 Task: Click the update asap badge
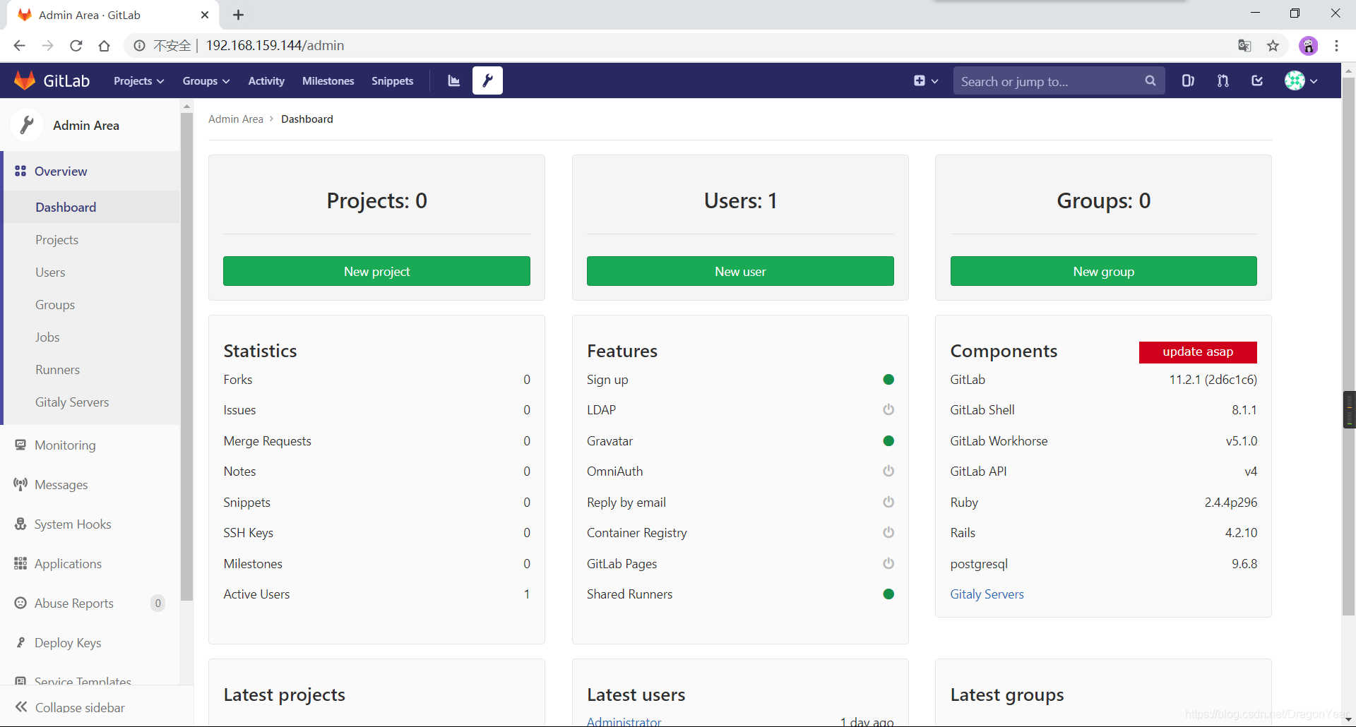coord(1198,352)
